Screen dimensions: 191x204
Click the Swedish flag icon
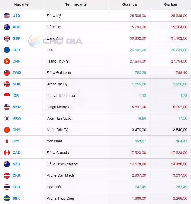coord(7,198)
